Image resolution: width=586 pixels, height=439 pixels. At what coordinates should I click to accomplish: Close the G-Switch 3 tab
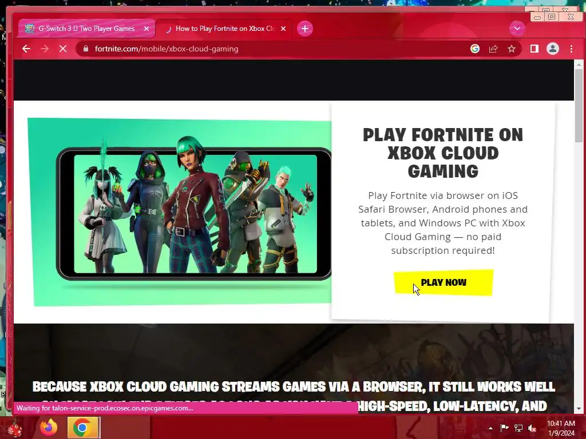tap(146, 29)
